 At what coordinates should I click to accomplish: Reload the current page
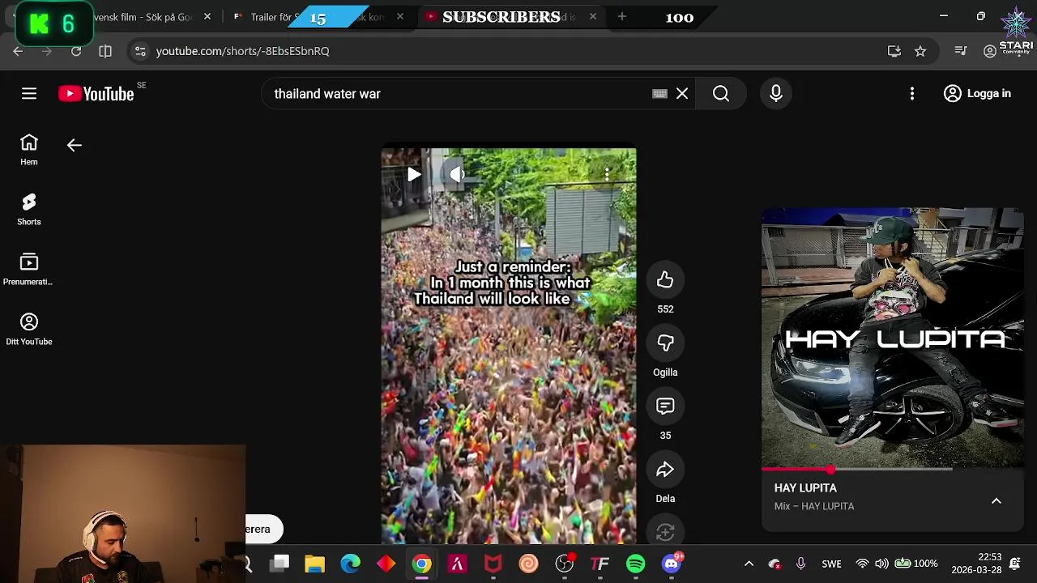[x=76, y=51]
